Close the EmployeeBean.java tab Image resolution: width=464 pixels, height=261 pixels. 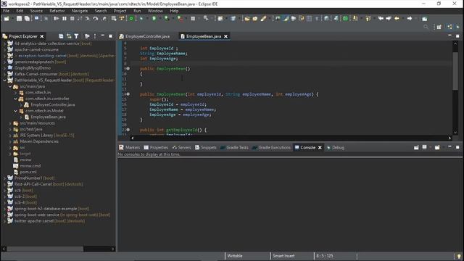coord(225,36)
